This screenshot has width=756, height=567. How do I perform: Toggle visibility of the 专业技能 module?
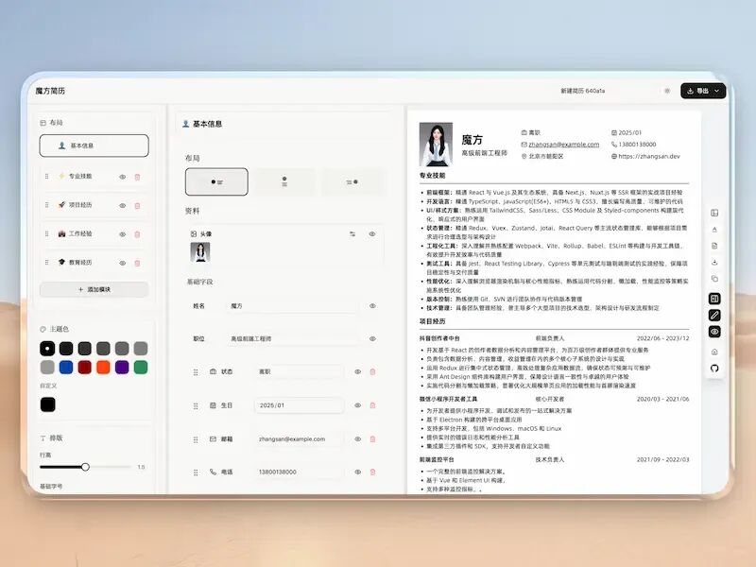point(123,177)
